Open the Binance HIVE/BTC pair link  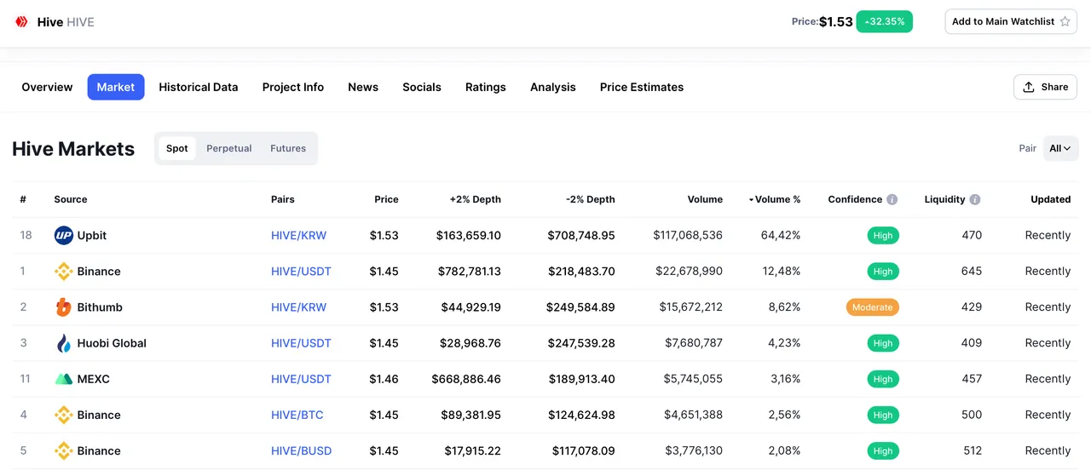click(297, 415)
